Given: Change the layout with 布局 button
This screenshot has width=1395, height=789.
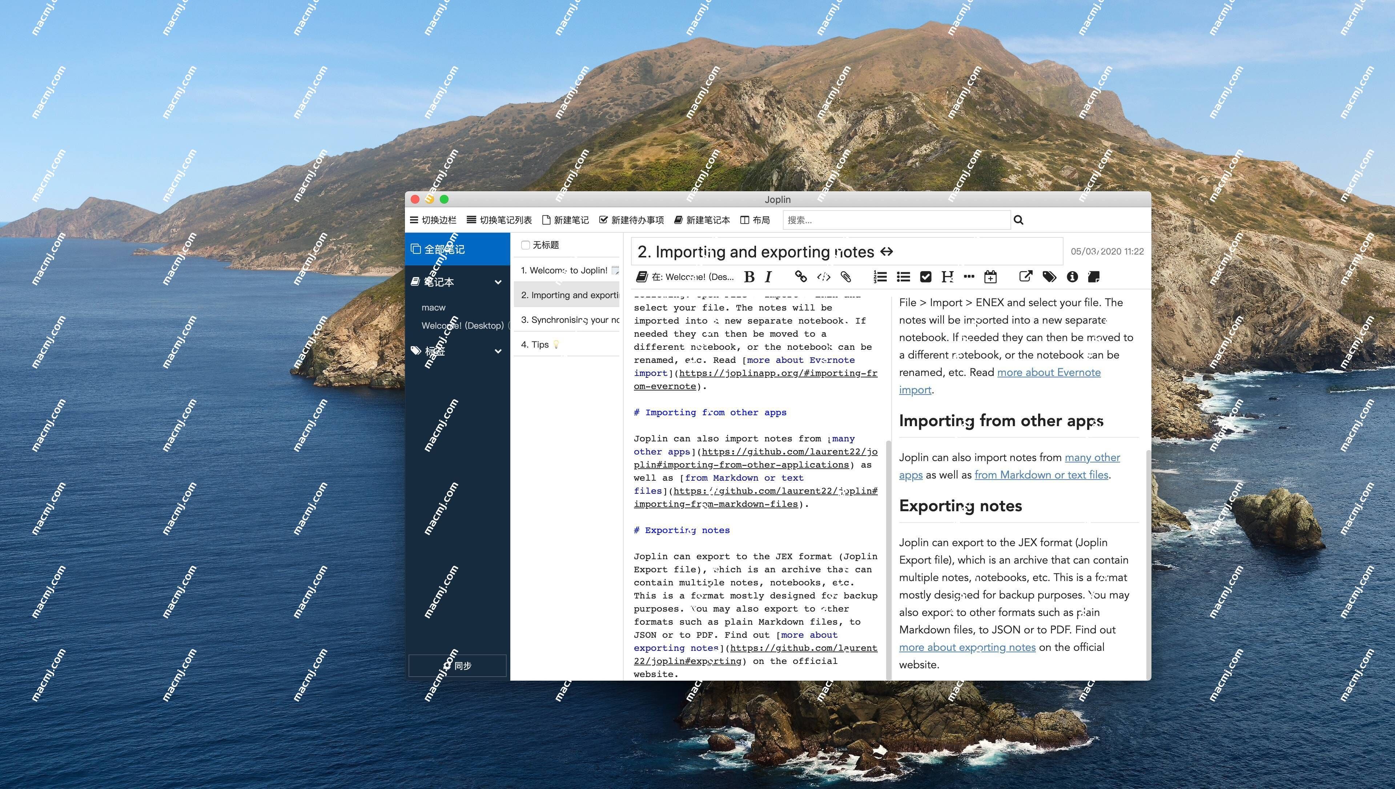Looking at the screenshot, I should (x=755, y=220).
